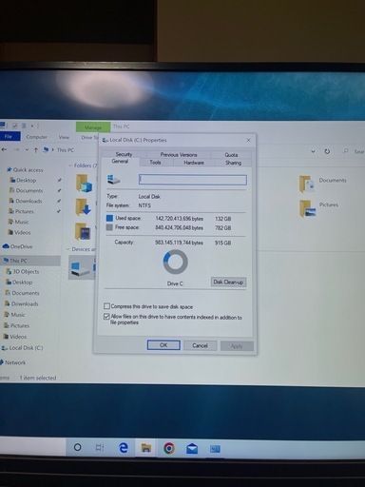This screenshot has width=365, height=487.
Task: Open Google Chrome from the taskbar
Action: click(x=169, y=448)
